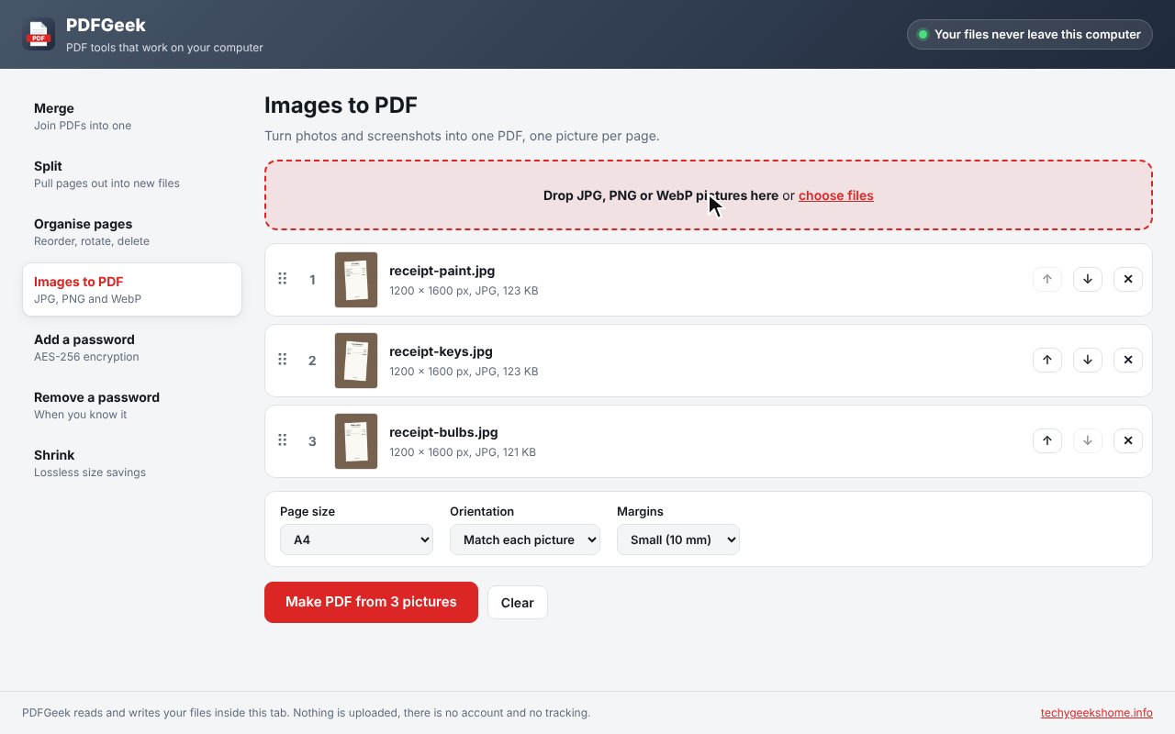Open the receipt-paint.jpg thumbnail
The image size is (1175, 734).
pyautogui.click(x=356, y=280)
